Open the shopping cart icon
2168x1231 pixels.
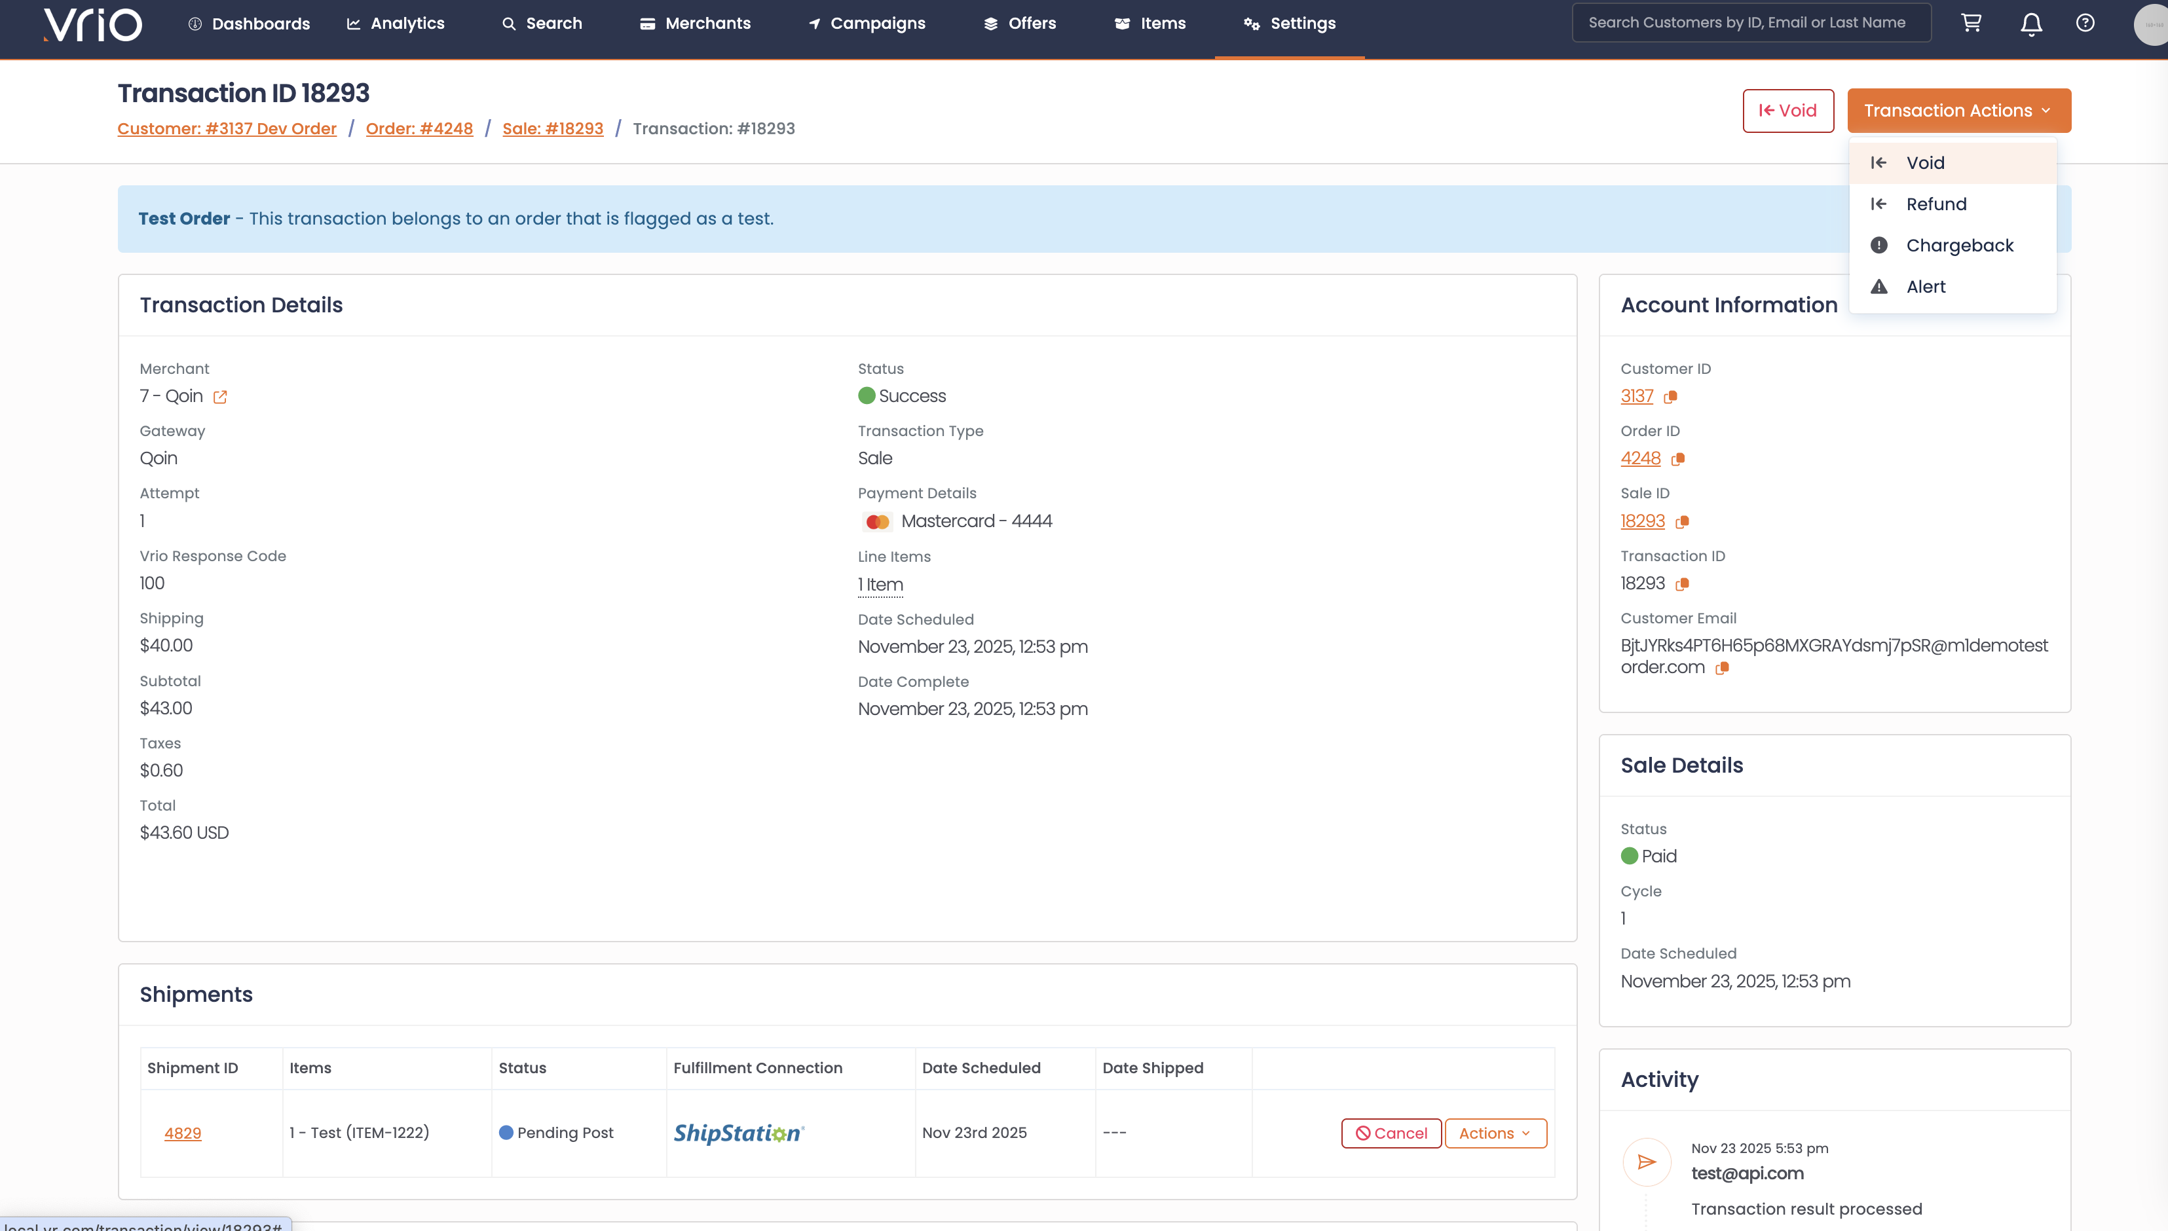(x=1971, y=23)
